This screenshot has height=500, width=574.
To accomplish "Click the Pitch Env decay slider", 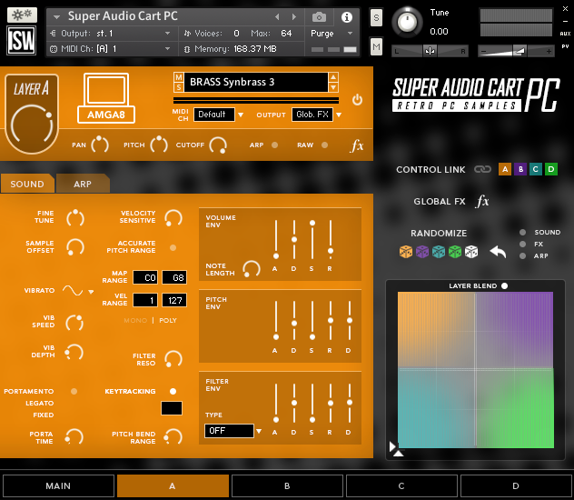I will point(294,321).
